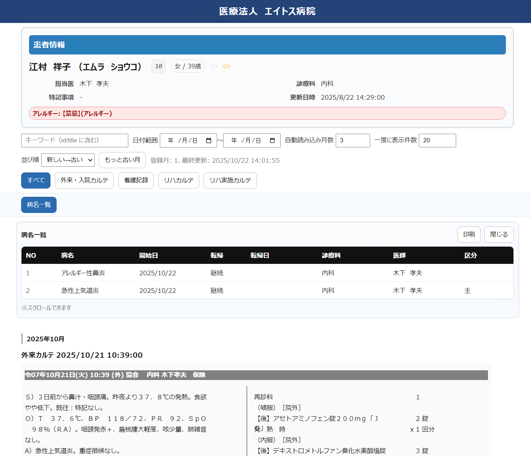Image resolution: width=531 pixels, height=456 pixels.
Task: Open end date calendar picker icon
Action: tap(272, 141)
